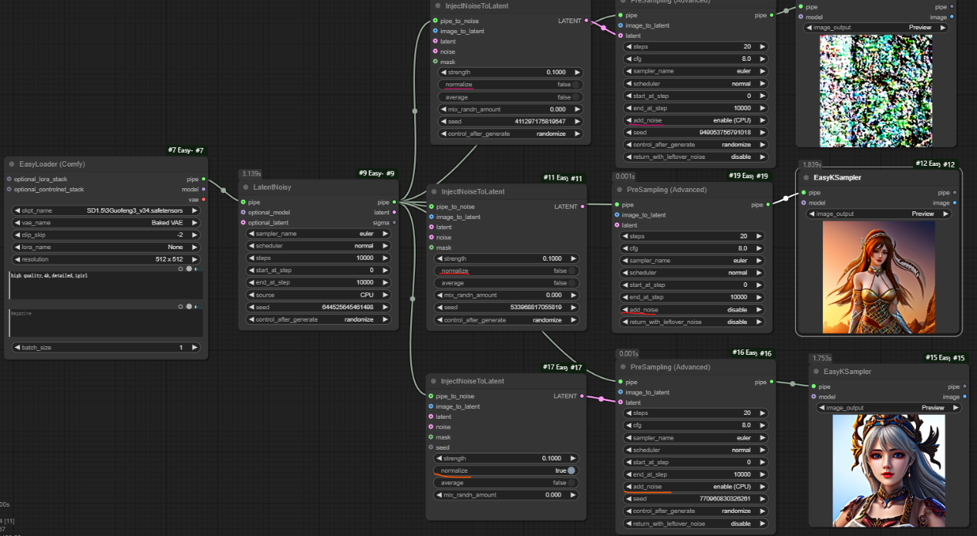Click the add_noise option in PreSampling node #19
Screen dimensions: 977x536
click(x=692, y=309)
